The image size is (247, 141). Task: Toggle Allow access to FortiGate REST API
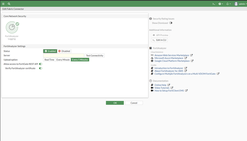point(41,64)
